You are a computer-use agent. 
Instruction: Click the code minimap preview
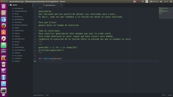[166, 13]
